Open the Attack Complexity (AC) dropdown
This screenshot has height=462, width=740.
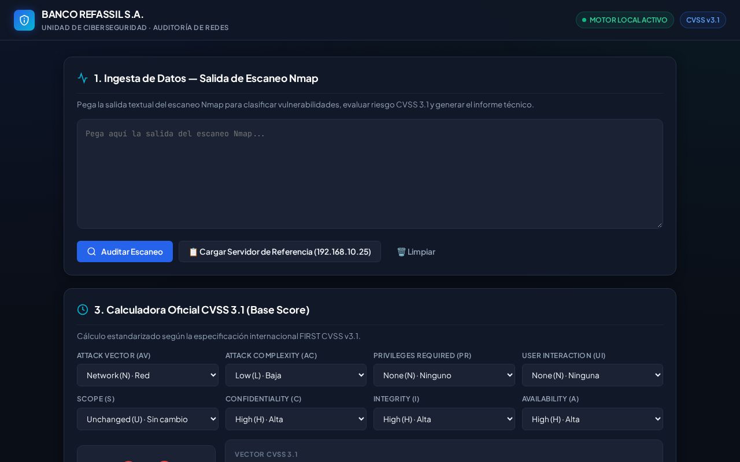[x=296, y=375]
